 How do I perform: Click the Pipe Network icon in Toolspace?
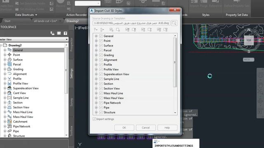click(x=9, y=126)
